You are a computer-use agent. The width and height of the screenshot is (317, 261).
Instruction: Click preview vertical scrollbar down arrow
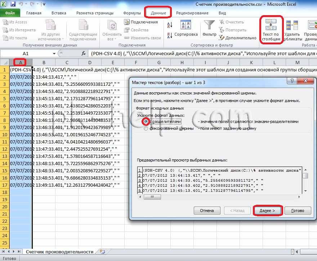(x=305, y=191)
